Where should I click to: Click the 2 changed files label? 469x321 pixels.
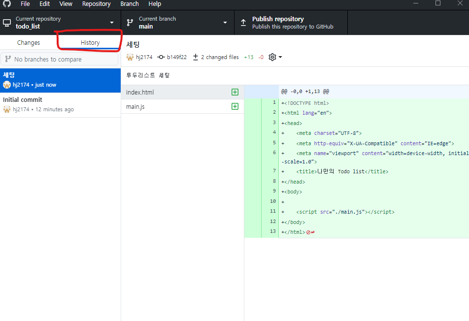point(220,57)
